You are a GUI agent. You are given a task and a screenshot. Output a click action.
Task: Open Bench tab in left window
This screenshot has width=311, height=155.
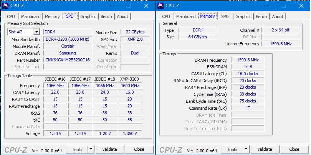tap(106, 16)
